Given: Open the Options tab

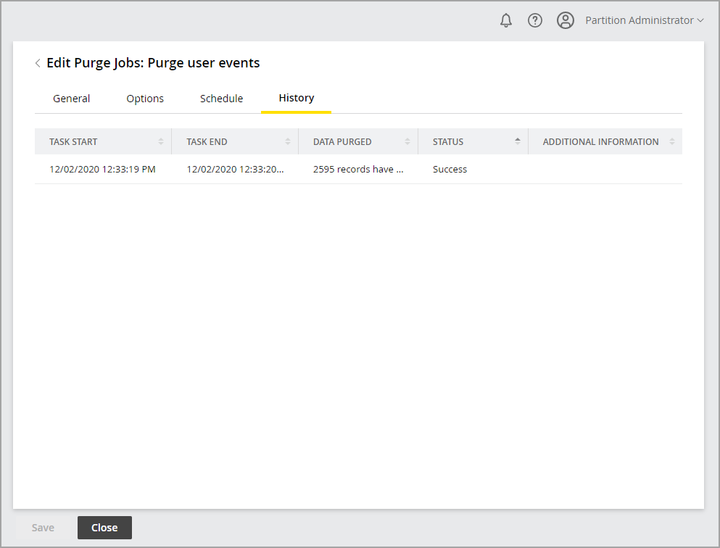Looking at the screenshot, I should (145, 99).
